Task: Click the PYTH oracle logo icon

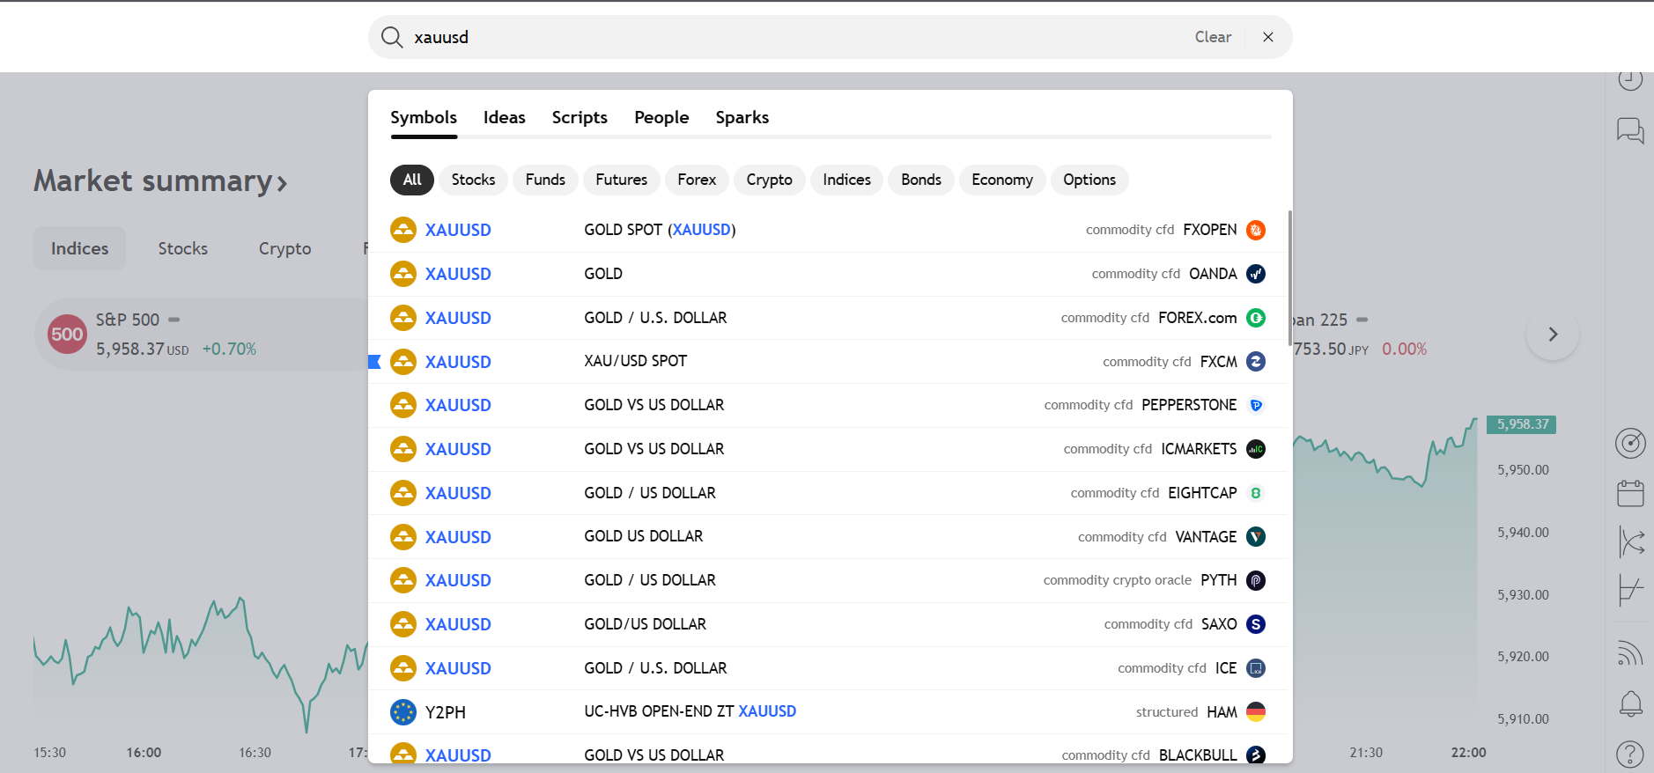Action: point(1256,580)
